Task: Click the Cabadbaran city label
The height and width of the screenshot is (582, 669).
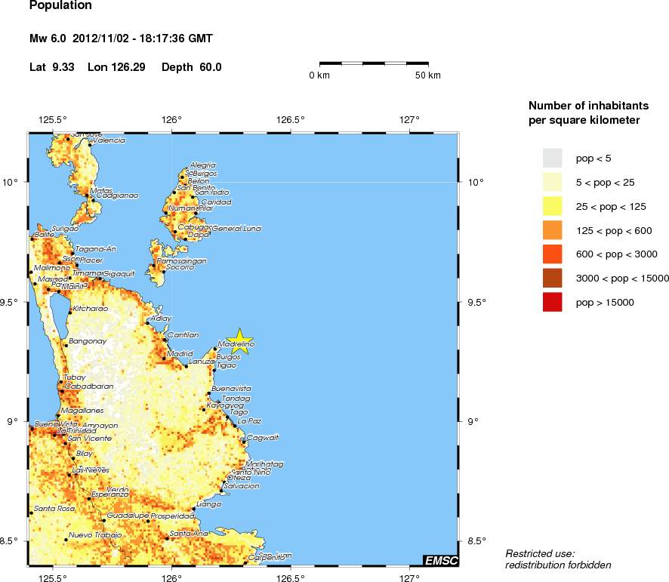Action: click(x=89, y=386)
